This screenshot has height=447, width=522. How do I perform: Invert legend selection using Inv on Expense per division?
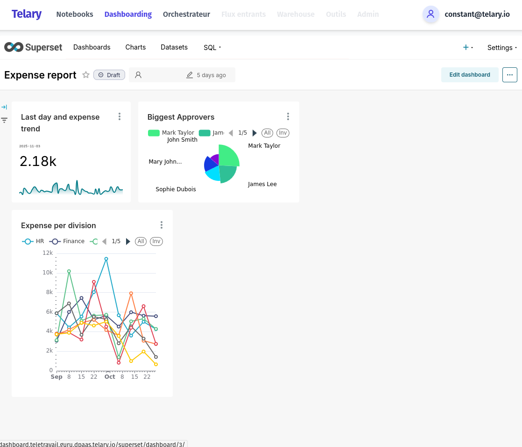pos(156,241)
